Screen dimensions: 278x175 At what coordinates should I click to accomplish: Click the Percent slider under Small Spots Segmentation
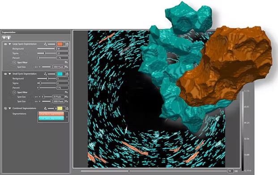click(x=47, y=87)
